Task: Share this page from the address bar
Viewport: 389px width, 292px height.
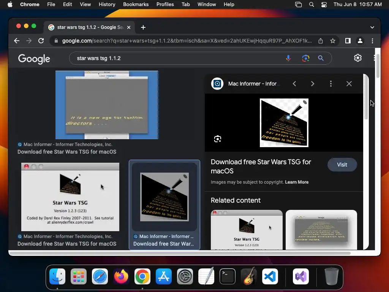Action: tap(321, 41)
